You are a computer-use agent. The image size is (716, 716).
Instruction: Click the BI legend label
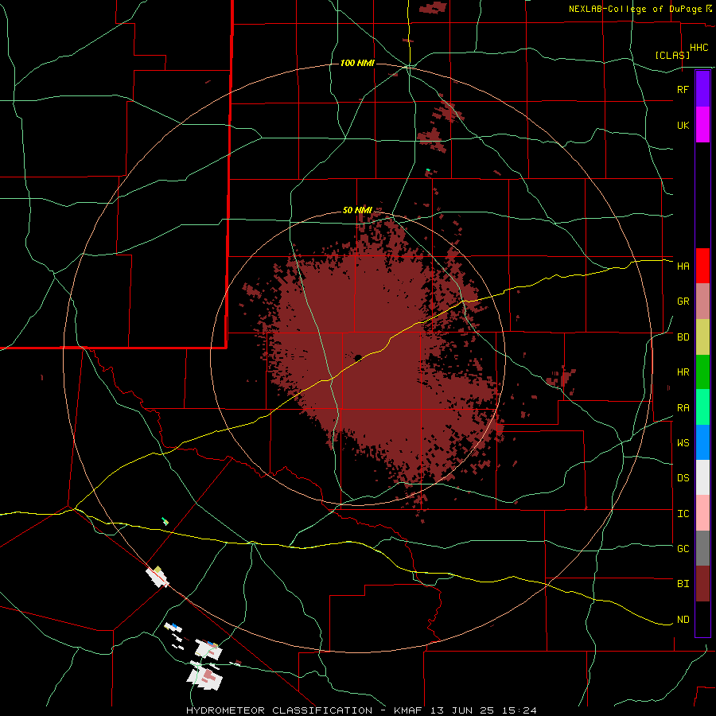(x=683, y=584)
